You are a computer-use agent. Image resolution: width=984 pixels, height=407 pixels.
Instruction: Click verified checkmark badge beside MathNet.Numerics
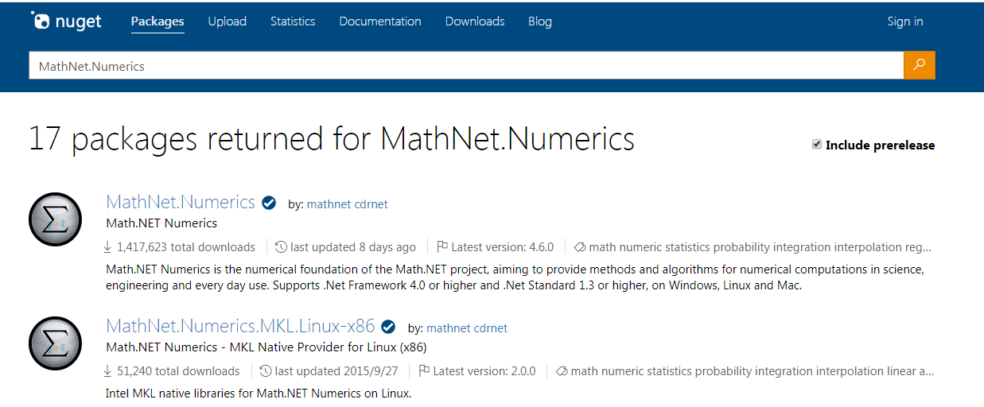(x=269, y=203)
